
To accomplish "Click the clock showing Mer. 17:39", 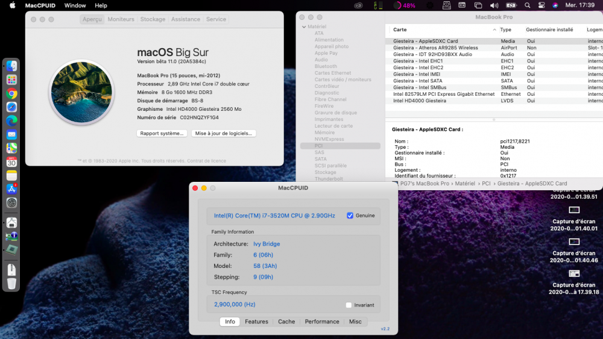I will click(x=580, y=5).
